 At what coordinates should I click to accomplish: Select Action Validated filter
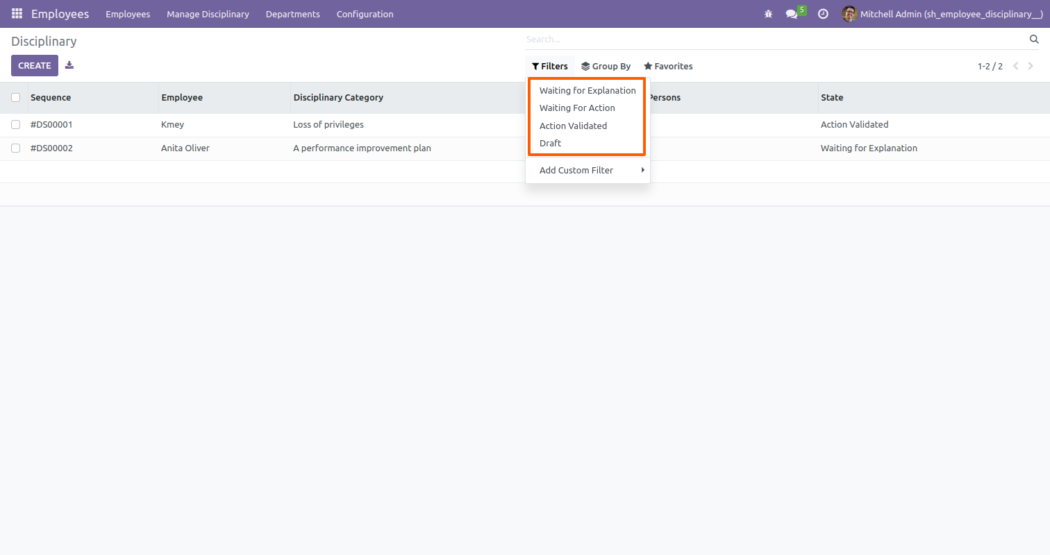click(573, 126)
